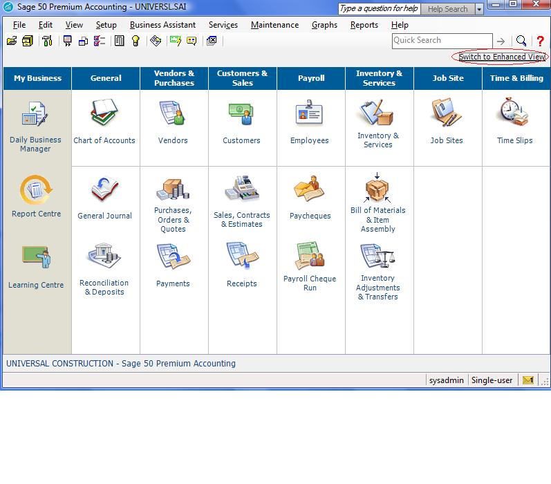The width and height of the screenshot is (551, 484).
Task: Open the Graphs menu
Action: click(x=324, y=25)
